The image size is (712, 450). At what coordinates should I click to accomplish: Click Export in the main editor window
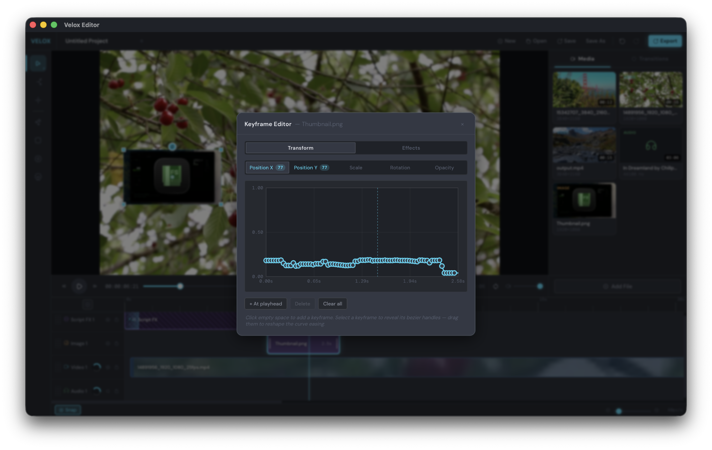[665, 41]
